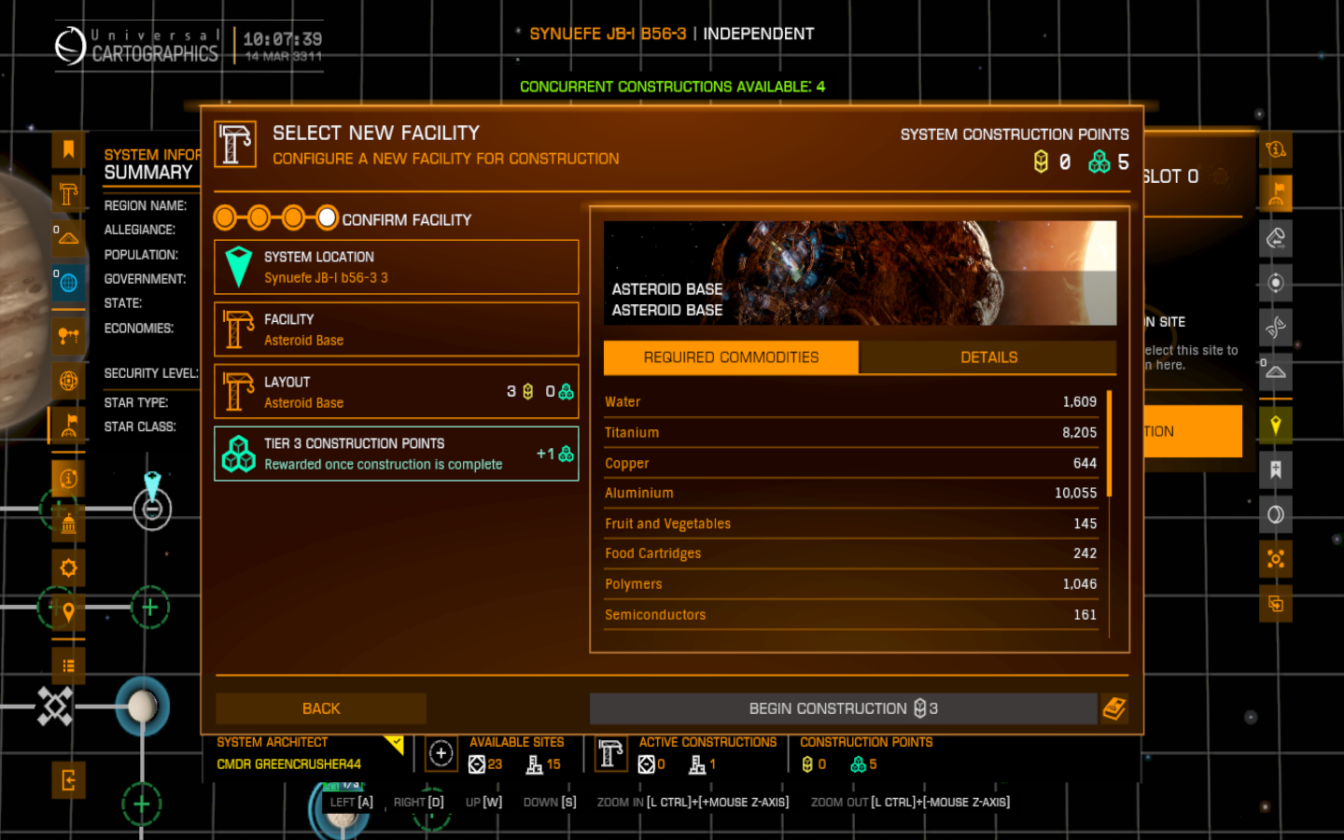Screen dimensions: 1344x840
Task: Go to the second step circle of wizard
Action: coord(259,218)
